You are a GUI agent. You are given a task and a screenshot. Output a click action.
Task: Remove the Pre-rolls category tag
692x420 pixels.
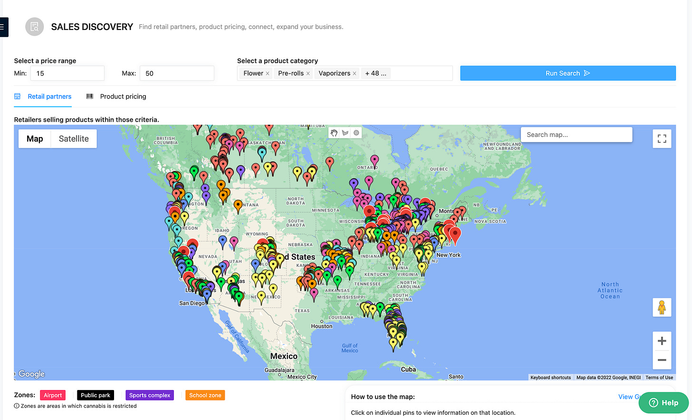click(308, 73)
